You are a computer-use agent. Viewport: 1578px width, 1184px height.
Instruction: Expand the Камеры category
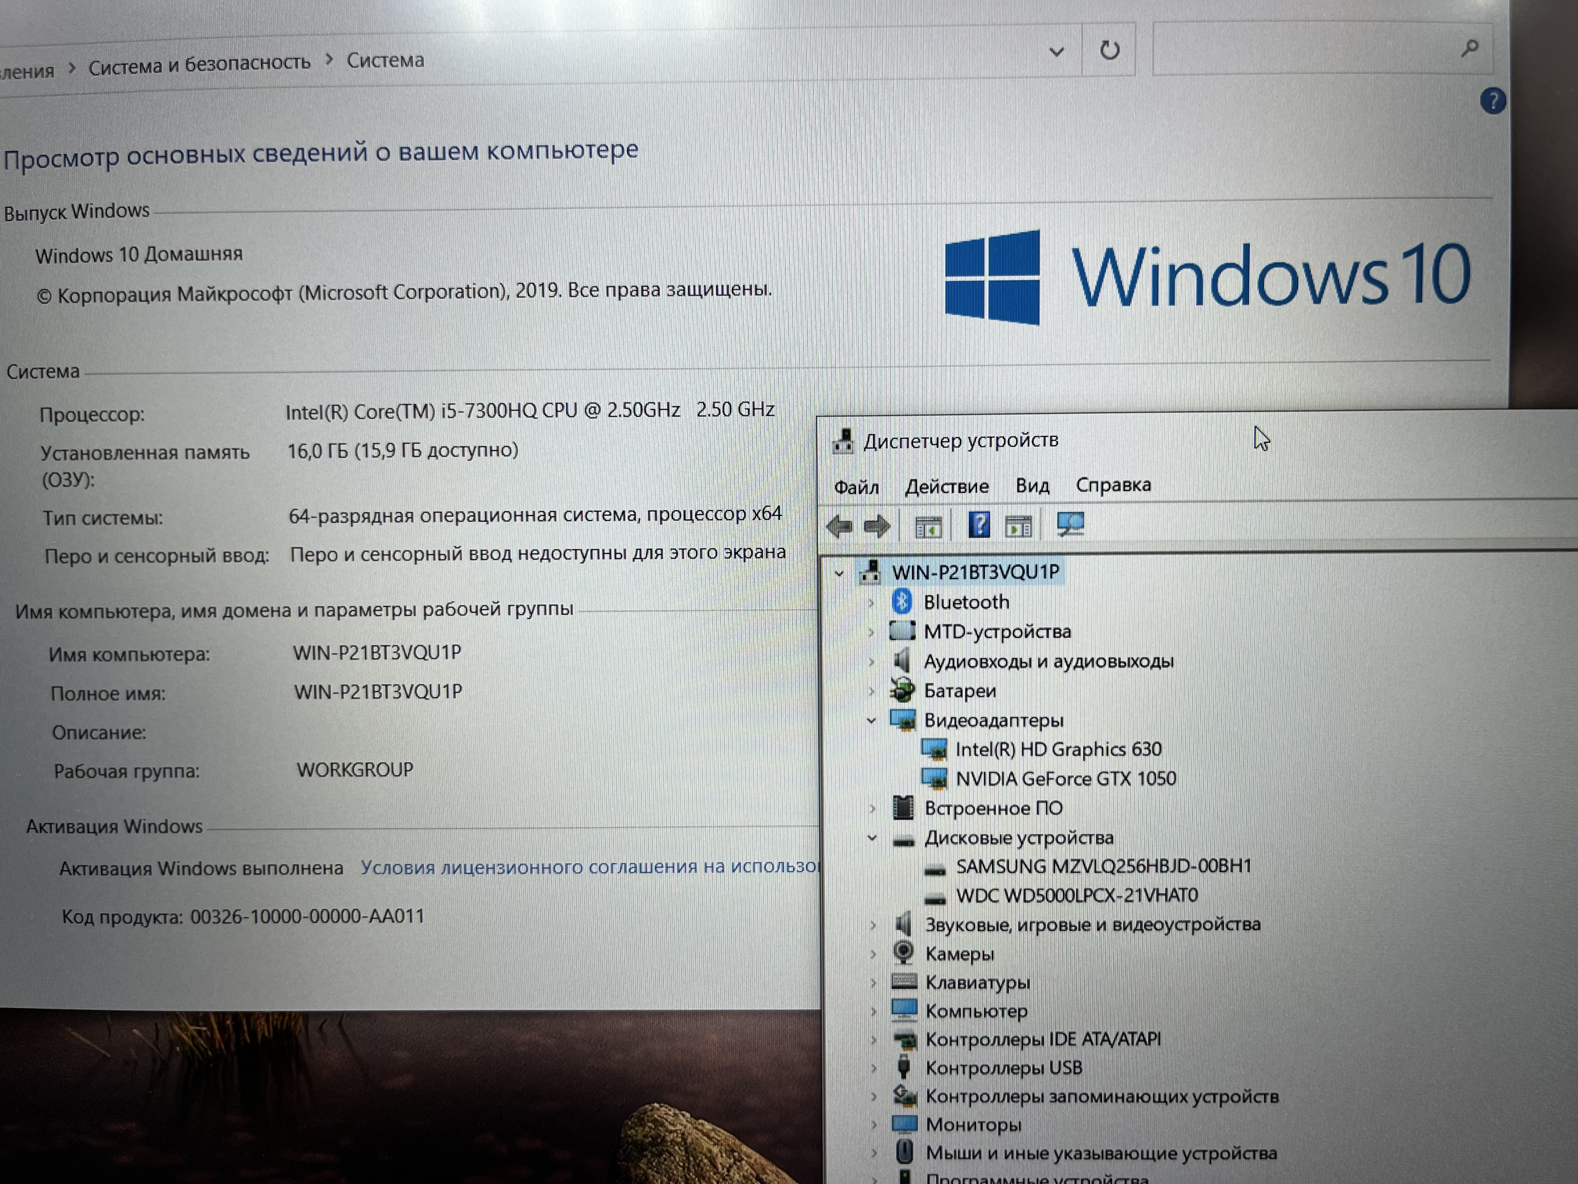click(x=872, y=953)
